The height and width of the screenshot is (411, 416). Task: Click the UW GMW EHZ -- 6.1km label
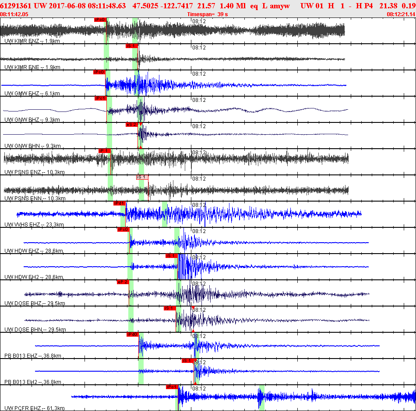pos(32,94)
